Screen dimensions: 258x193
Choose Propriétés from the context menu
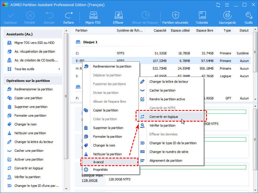coord(100,170)
